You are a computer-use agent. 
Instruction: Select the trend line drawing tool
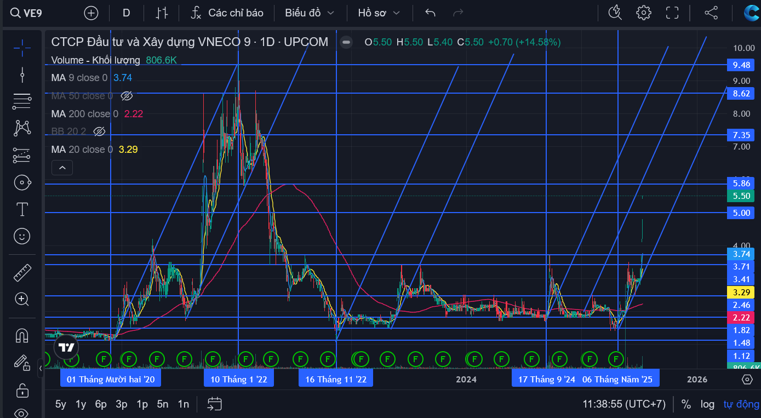pos(22,74)
